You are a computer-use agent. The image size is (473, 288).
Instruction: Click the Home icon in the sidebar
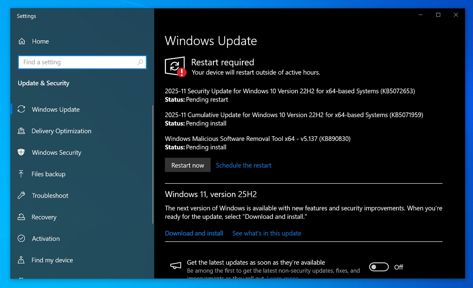(22, 41)
